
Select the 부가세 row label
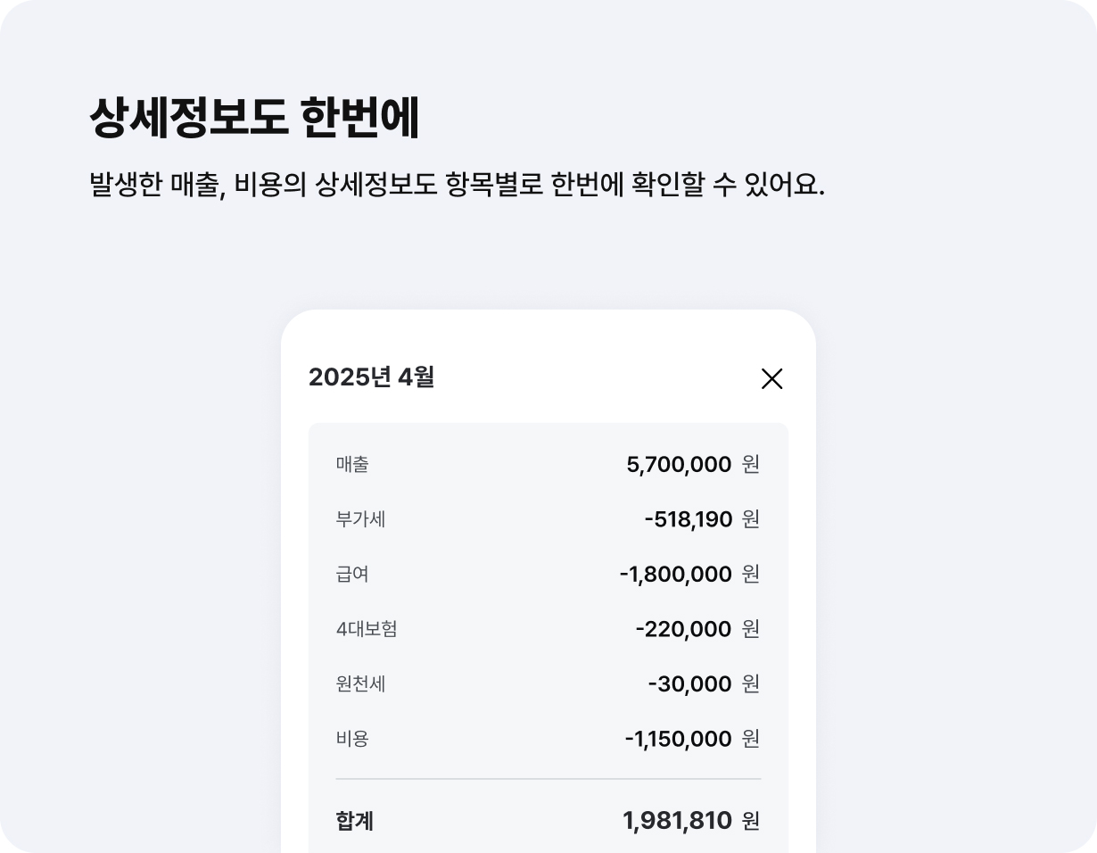(x=360, y=519)
